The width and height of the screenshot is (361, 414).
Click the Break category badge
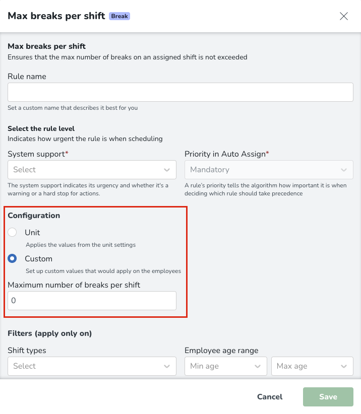click(x=119, y=16)
